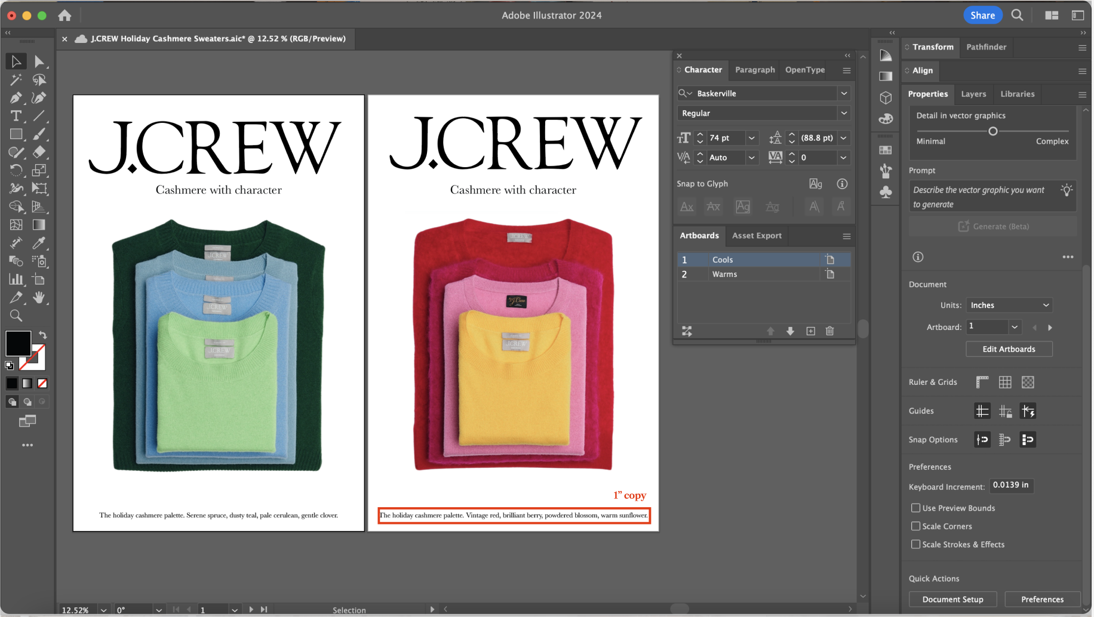The height and width of the screenshot is (617, 1094).
Task: Select the Pen tool
Action: point(16,97)
